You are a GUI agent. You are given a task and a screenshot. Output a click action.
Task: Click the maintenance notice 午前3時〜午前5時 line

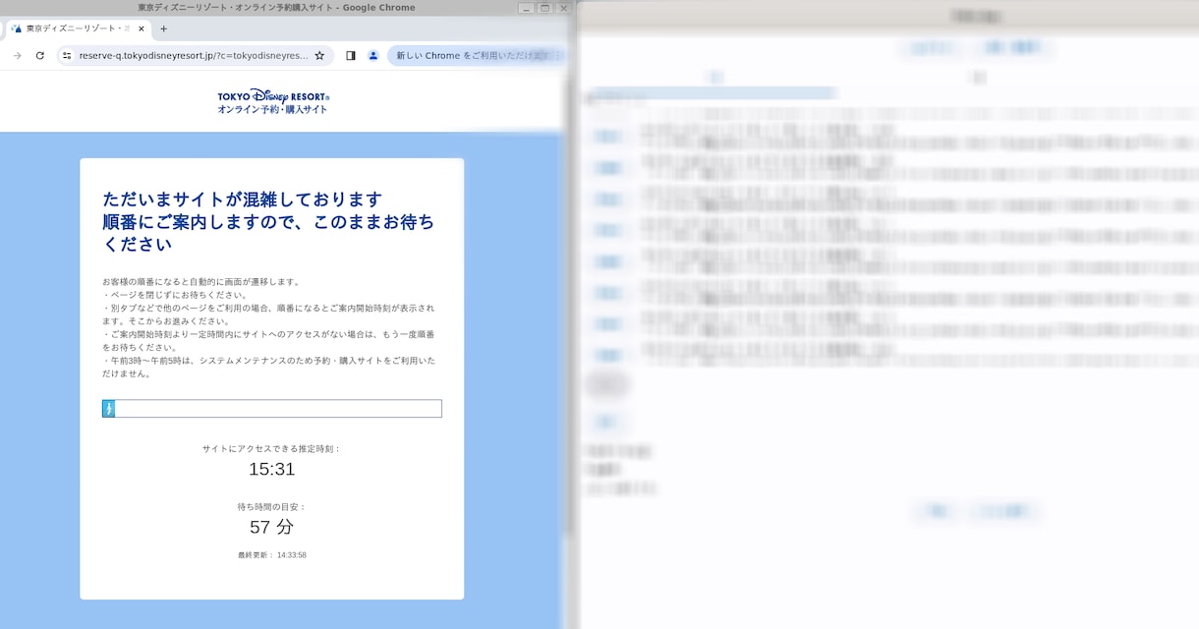268,367
